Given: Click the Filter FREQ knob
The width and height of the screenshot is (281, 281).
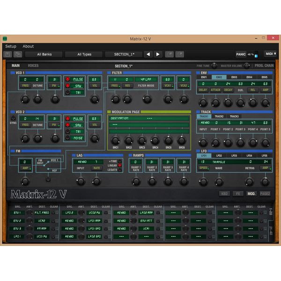Looking at the screenshot, I should (116, 99).
